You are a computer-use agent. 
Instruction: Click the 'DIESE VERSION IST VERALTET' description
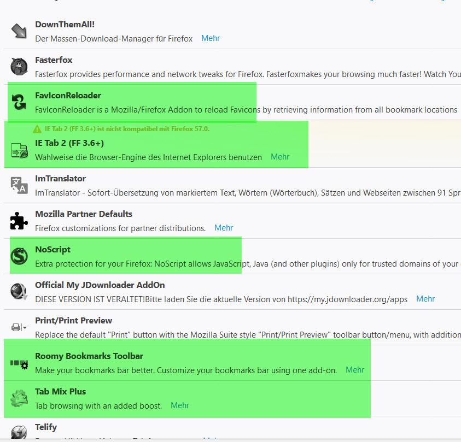click(221, 299)
